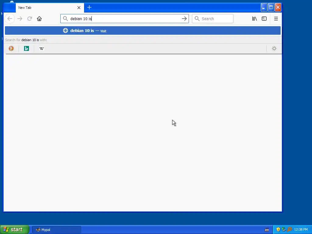Click the on-screen keyboard tray icon
Viewport: 312px width, 234px height.
267,230
